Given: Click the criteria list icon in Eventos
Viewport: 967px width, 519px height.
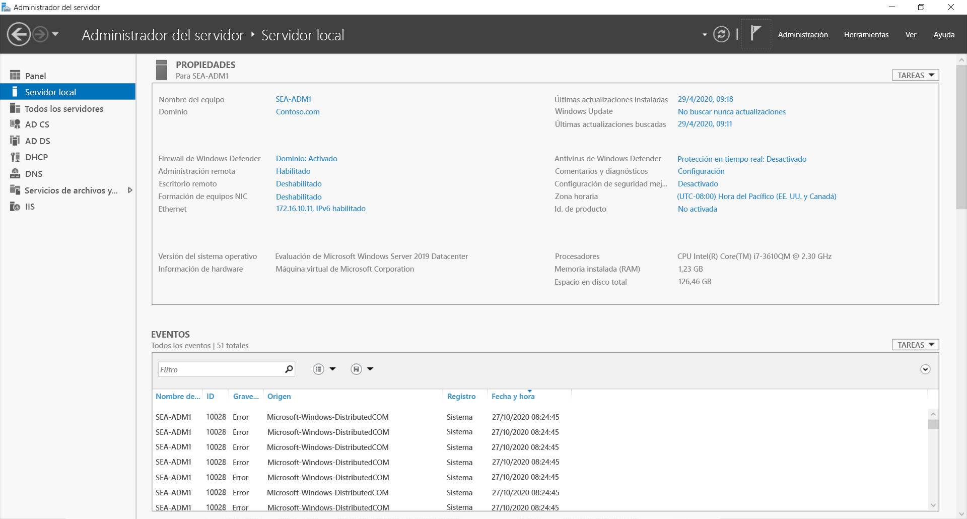Looking at the screenshot, I should [x=318, y=369].
